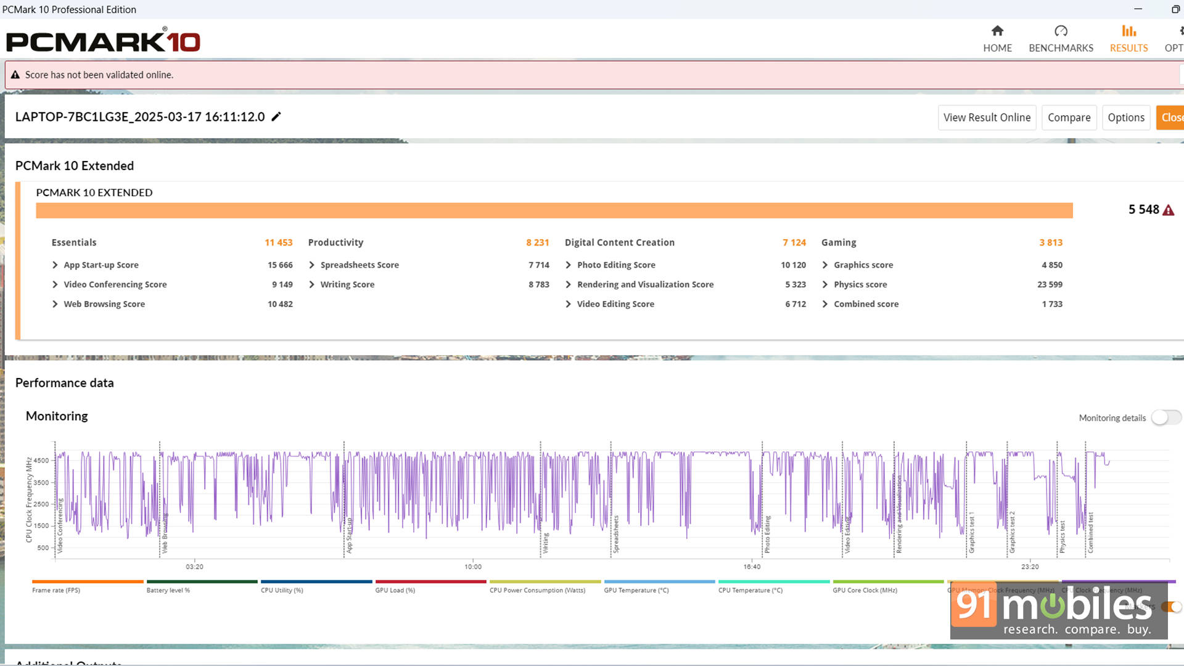Click Digital Content Creation score 7 124
Image resolution: width=1184 pixels, height=666 pixels.
[x=794, y=242]
